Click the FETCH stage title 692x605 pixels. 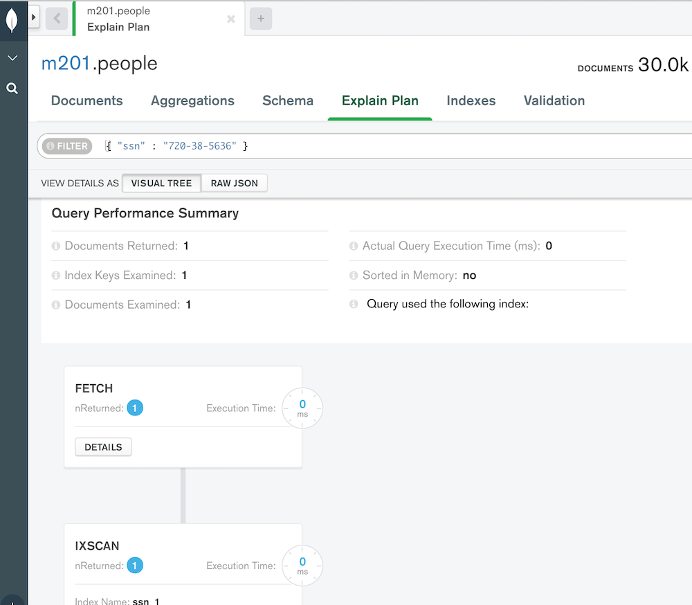point(94,388)
